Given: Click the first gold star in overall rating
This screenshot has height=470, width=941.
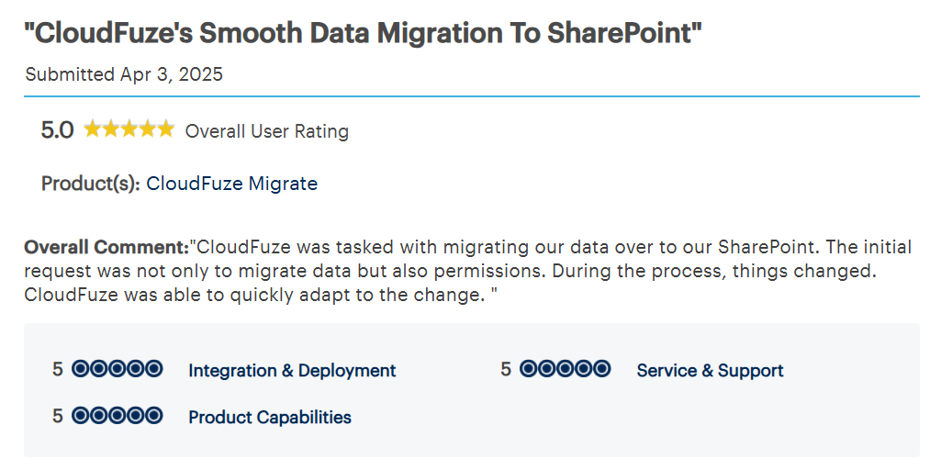Looking at the screenshot, I should (93, 129).
